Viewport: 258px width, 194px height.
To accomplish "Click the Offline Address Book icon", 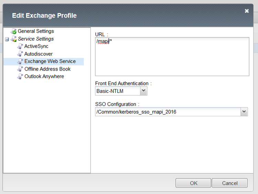I will 20,69.
